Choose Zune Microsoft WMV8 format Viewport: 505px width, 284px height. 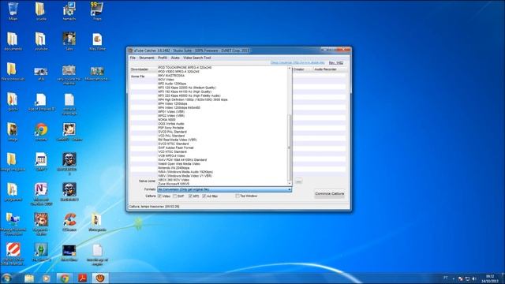click(174, 184)
